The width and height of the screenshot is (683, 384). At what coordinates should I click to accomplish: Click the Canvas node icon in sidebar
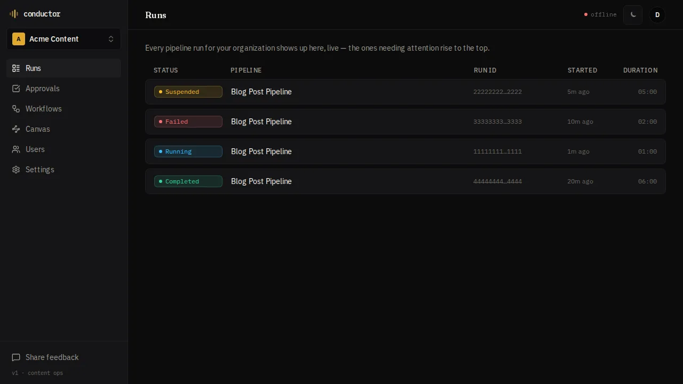click(16, 129)
